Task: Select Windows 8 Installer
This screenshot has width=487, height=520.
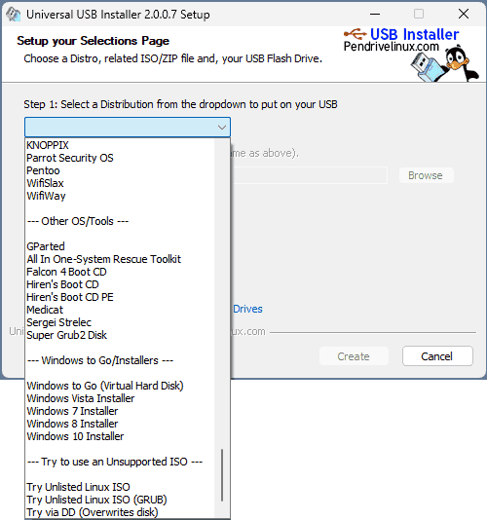Action: coord(72,424)
